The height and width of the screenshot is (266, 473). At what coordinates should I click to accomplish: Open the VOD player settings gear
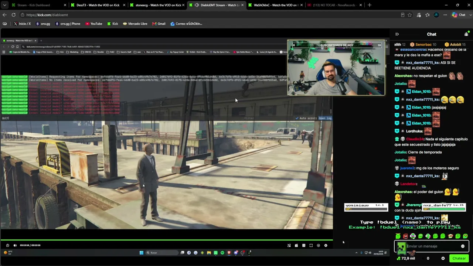[x=326, y=245]
